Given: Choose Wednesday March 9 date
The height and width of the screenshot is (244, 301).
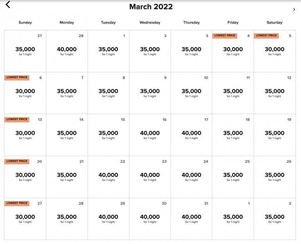Looking at the screenshot, I should [150, 93].
